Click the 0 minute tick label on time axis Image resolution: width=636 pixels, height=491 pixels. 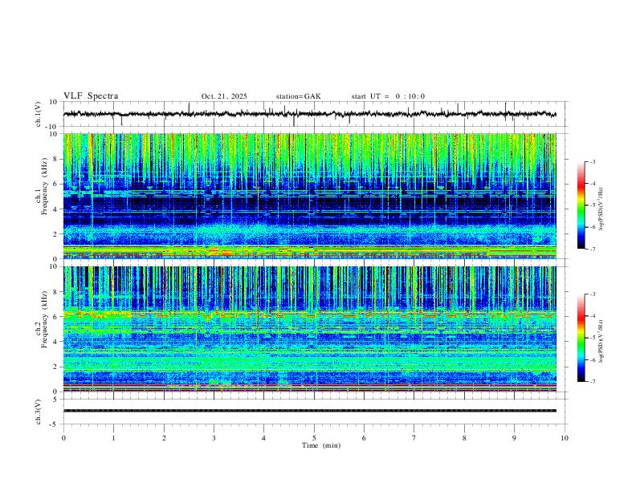[x=63, y=437]
